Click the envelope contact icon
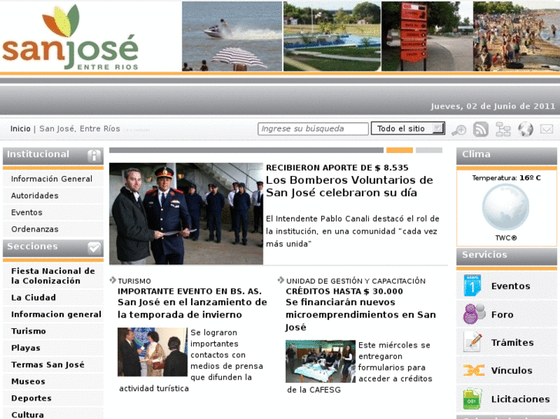560x419 pixels. click(547, 129)
